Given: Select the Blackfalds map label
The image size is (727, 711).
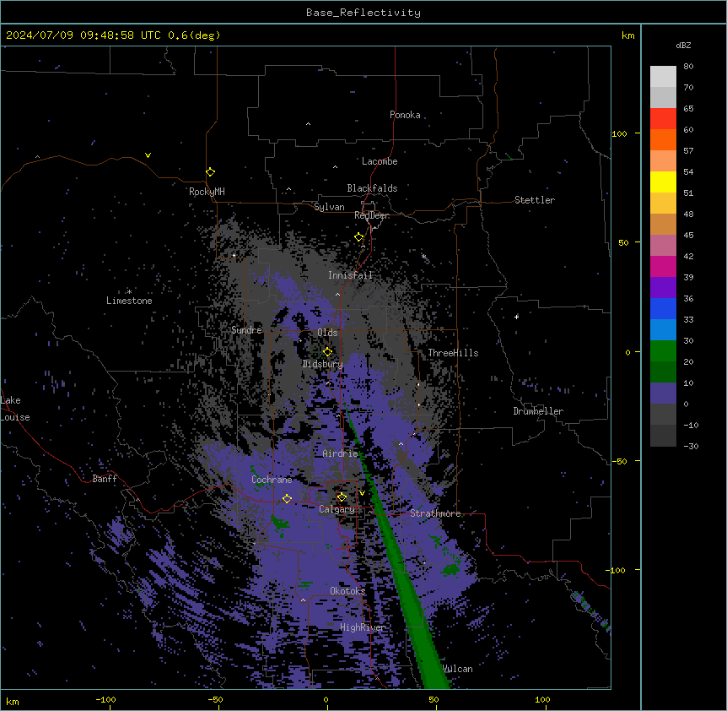Looking at the screenshot, I should [x=372, y=188].
